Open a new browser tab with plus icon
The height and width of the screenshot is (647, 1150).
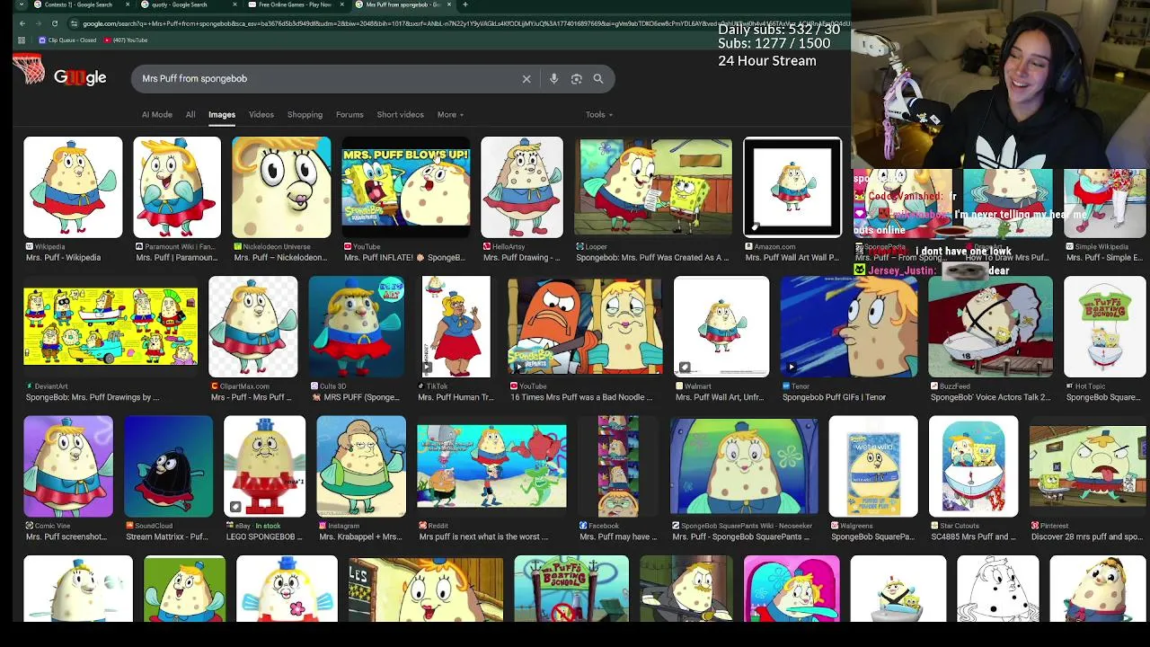pos(464,4)
